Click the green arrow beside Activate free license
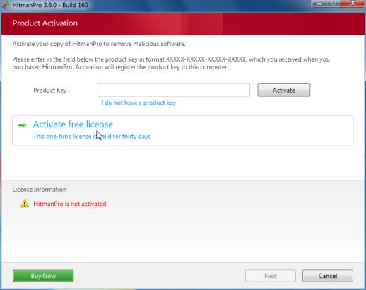Viewport: 366px width, 290px height. click(x=23, y=125)
